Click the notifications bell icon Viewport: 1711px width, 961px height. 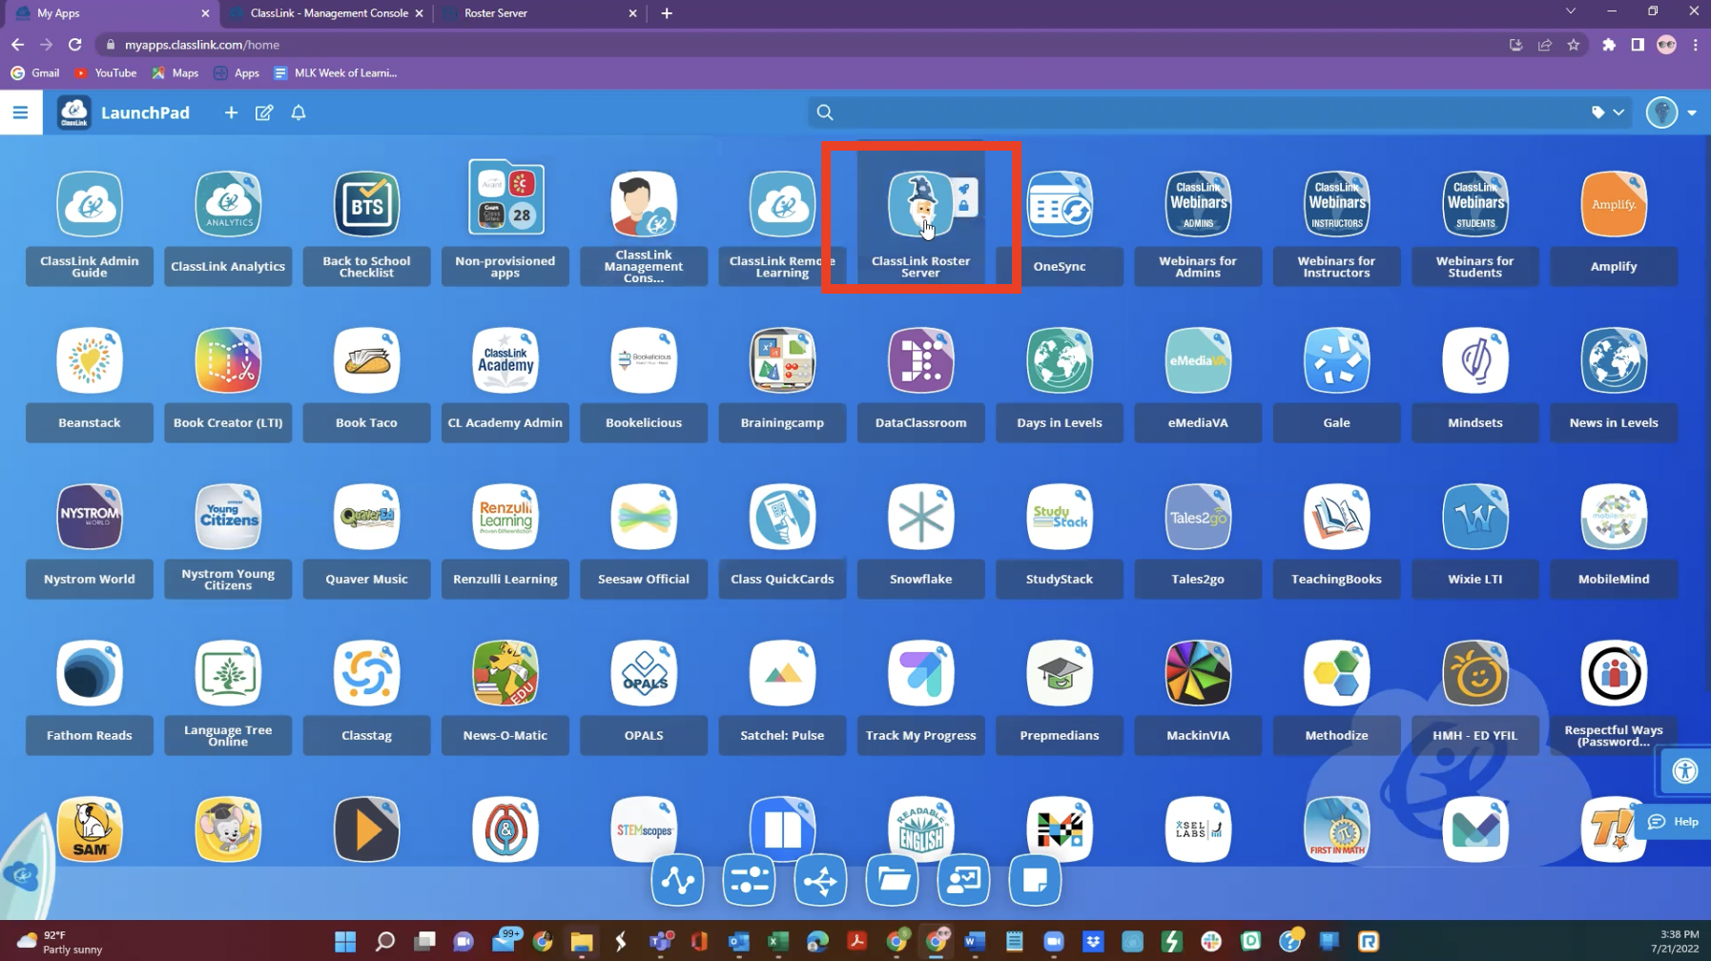tap(299, 112)
